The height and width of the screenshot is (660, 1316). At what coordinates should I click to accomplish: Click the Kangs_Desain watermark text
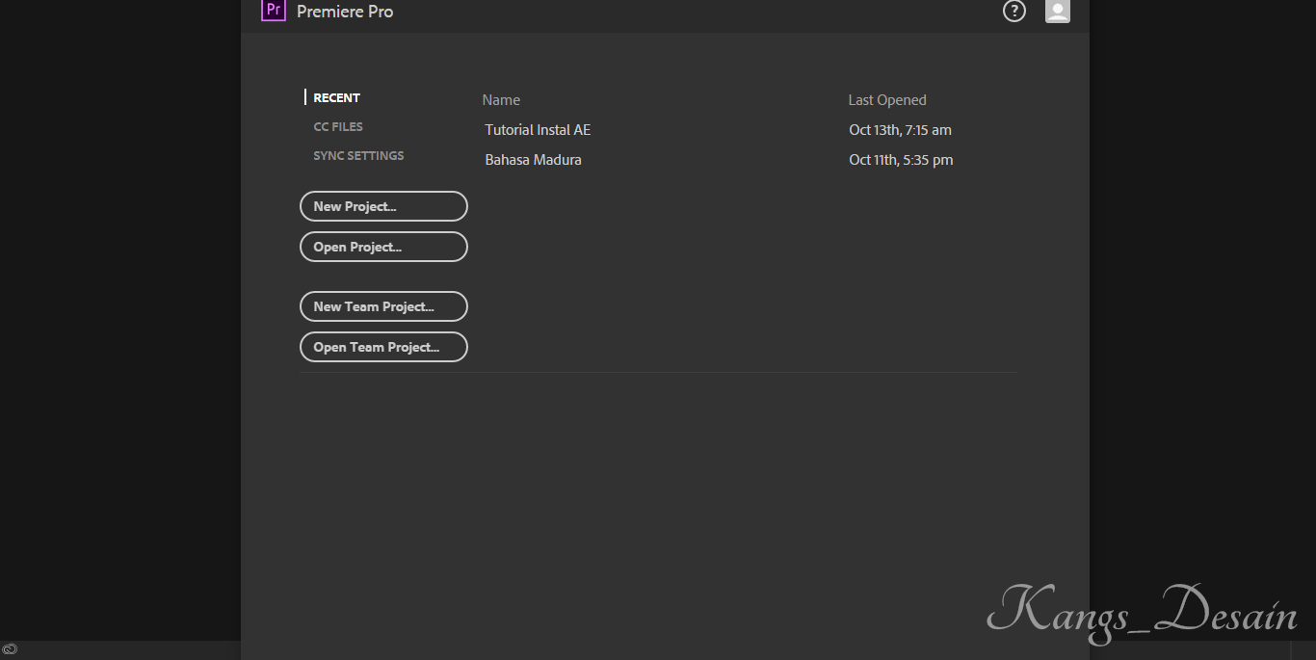click(1142, 612)
